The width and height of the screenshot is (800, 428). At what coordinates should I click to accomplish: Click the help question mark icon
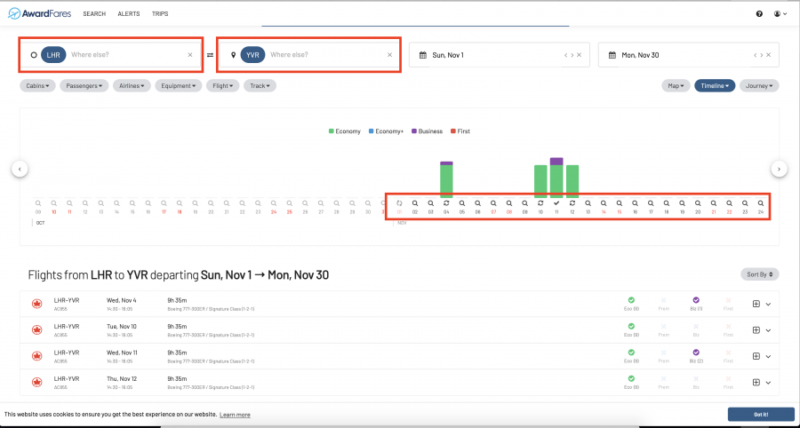tap(759, 14)
